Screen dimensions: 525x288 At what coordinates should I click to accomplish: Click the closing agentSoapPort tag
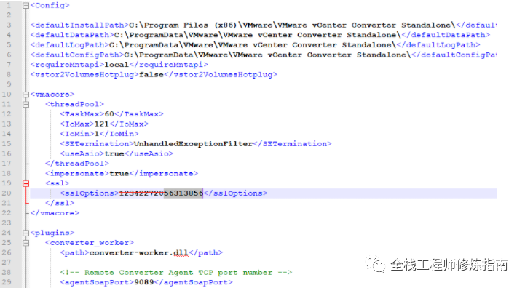coord(193,282)
